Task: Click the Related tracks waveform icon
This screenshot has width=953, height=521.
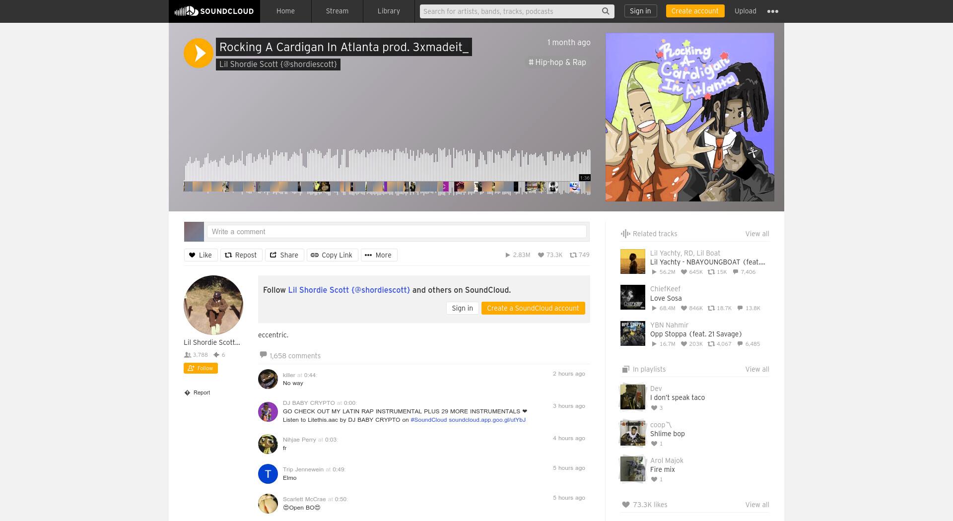Action: click(625, 234)
